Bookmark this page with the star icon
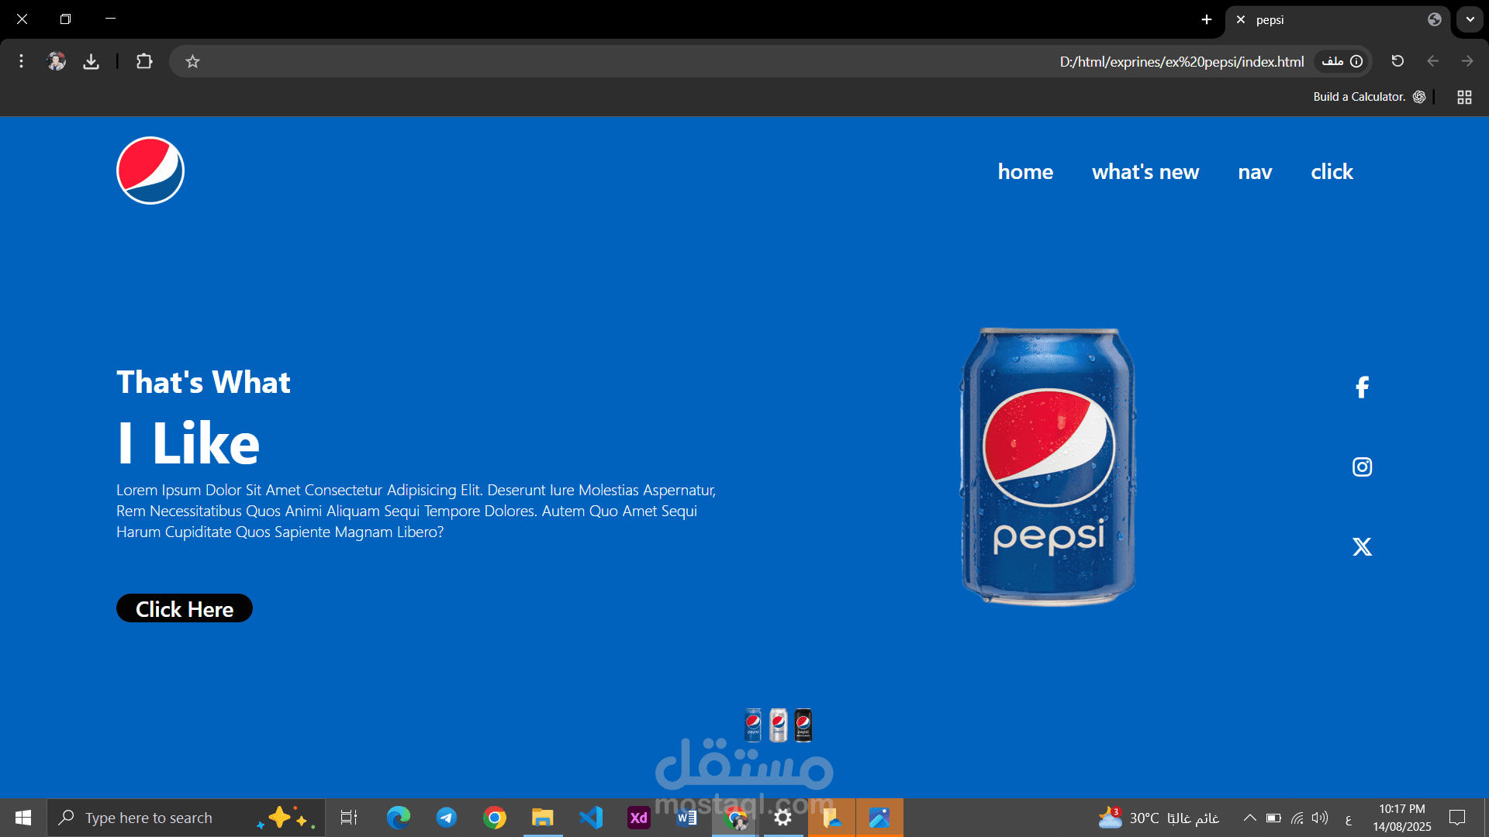The image size is (1489, 837). (x=193, y=61)
